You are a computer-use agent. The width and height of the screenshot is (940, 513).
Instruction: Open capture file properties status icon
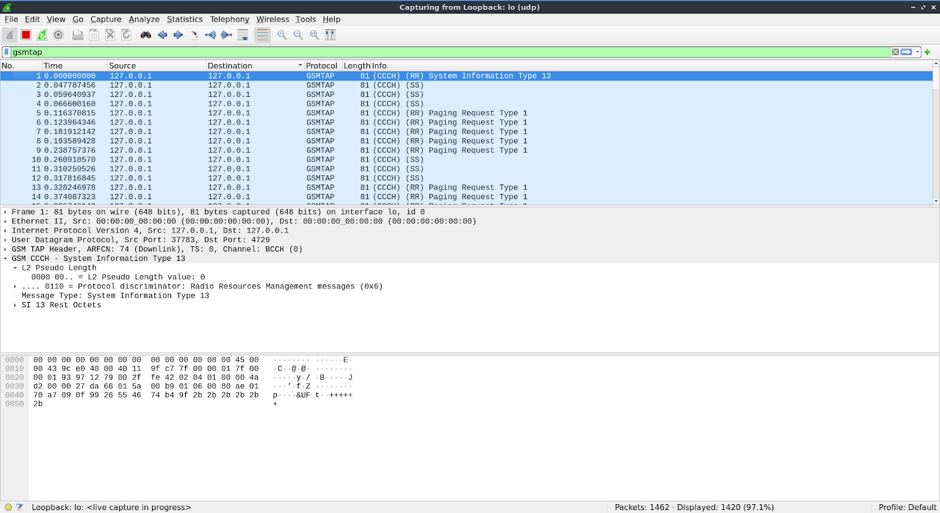(x=19, y=507)
